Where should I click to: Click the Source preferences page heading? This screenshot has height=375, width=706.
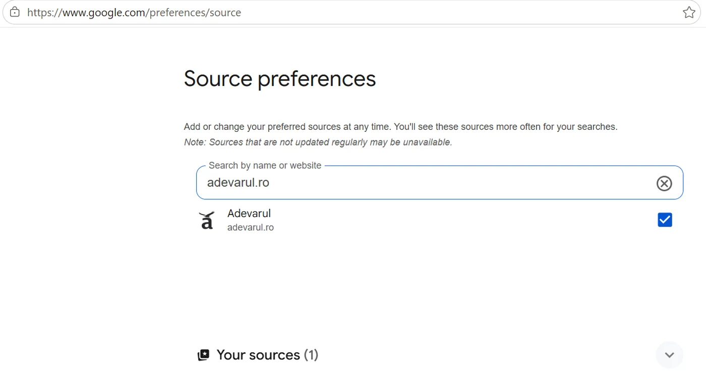click(280, 79)
